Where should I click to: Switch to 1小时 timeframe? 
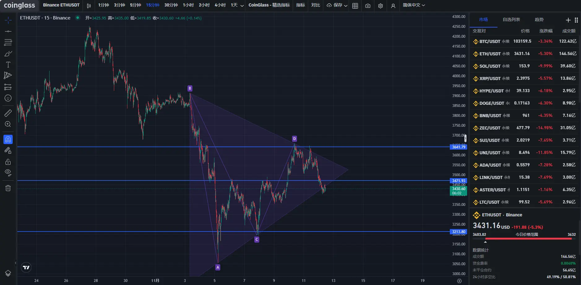click(x=188, y=5)
